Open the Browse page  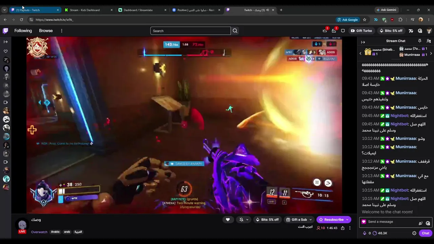click(46, 31)
